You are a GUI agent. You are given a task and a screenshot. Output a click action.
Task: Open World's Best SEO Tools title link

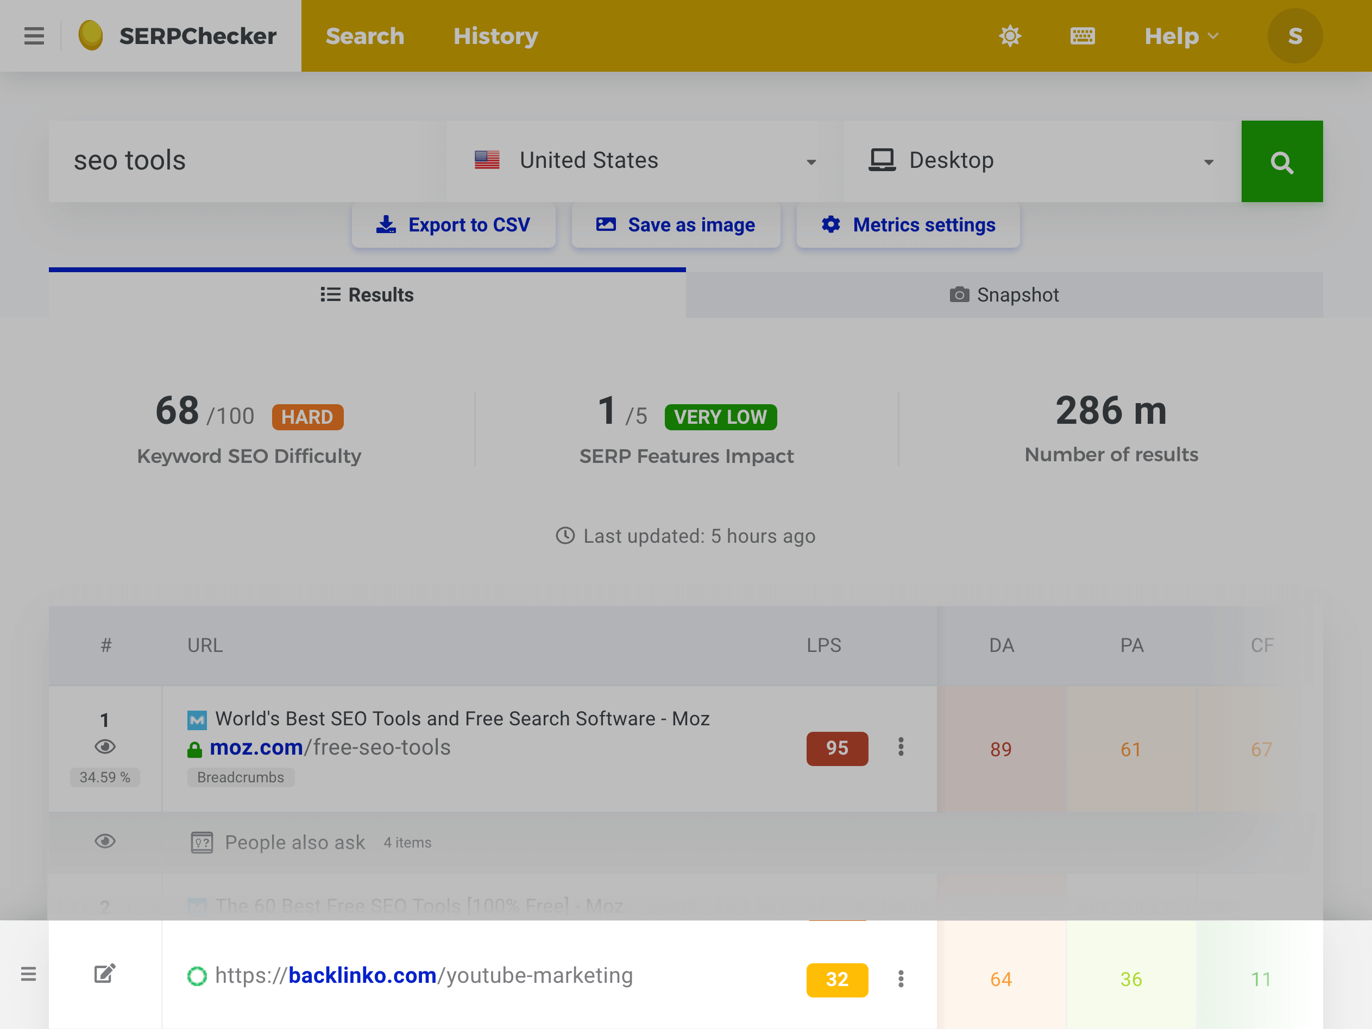coord(462,718)
